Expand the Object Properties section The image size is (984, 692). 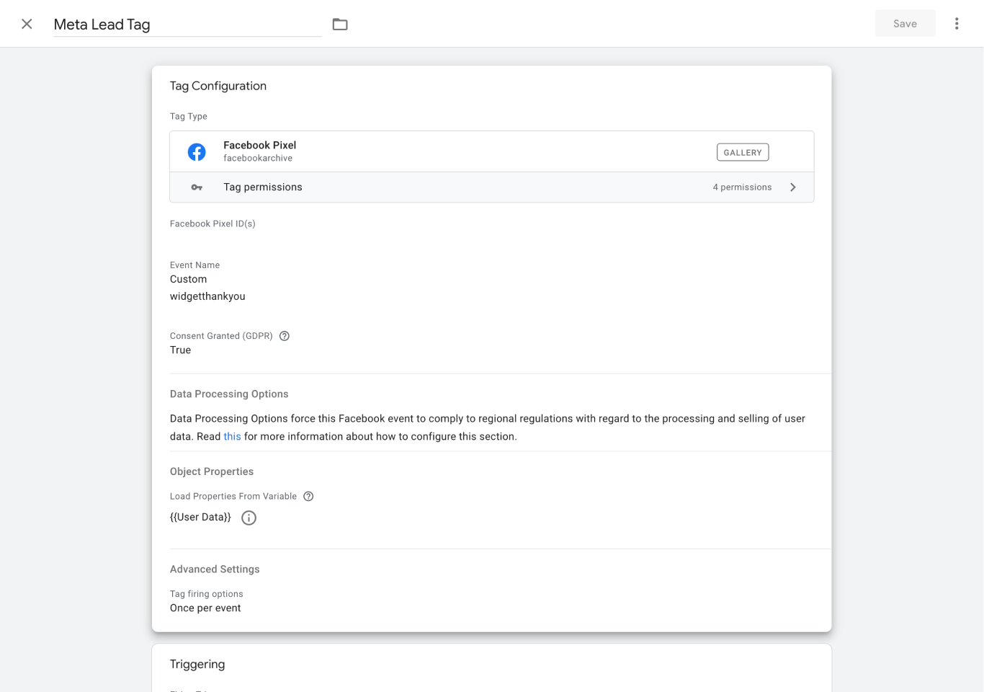(x=212, y=471)
